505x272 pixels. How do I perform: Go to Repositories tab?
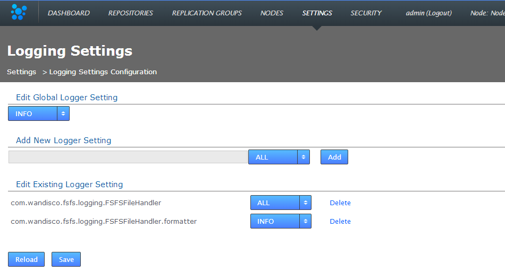[x=130, y=13]
